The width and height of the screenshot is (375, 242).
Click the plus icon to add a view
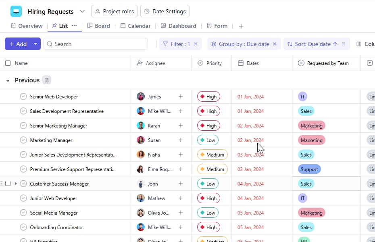point(241,26)
